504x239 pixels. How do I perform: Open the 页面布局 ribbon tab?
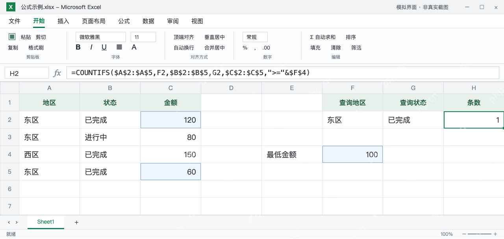(94, 21)
